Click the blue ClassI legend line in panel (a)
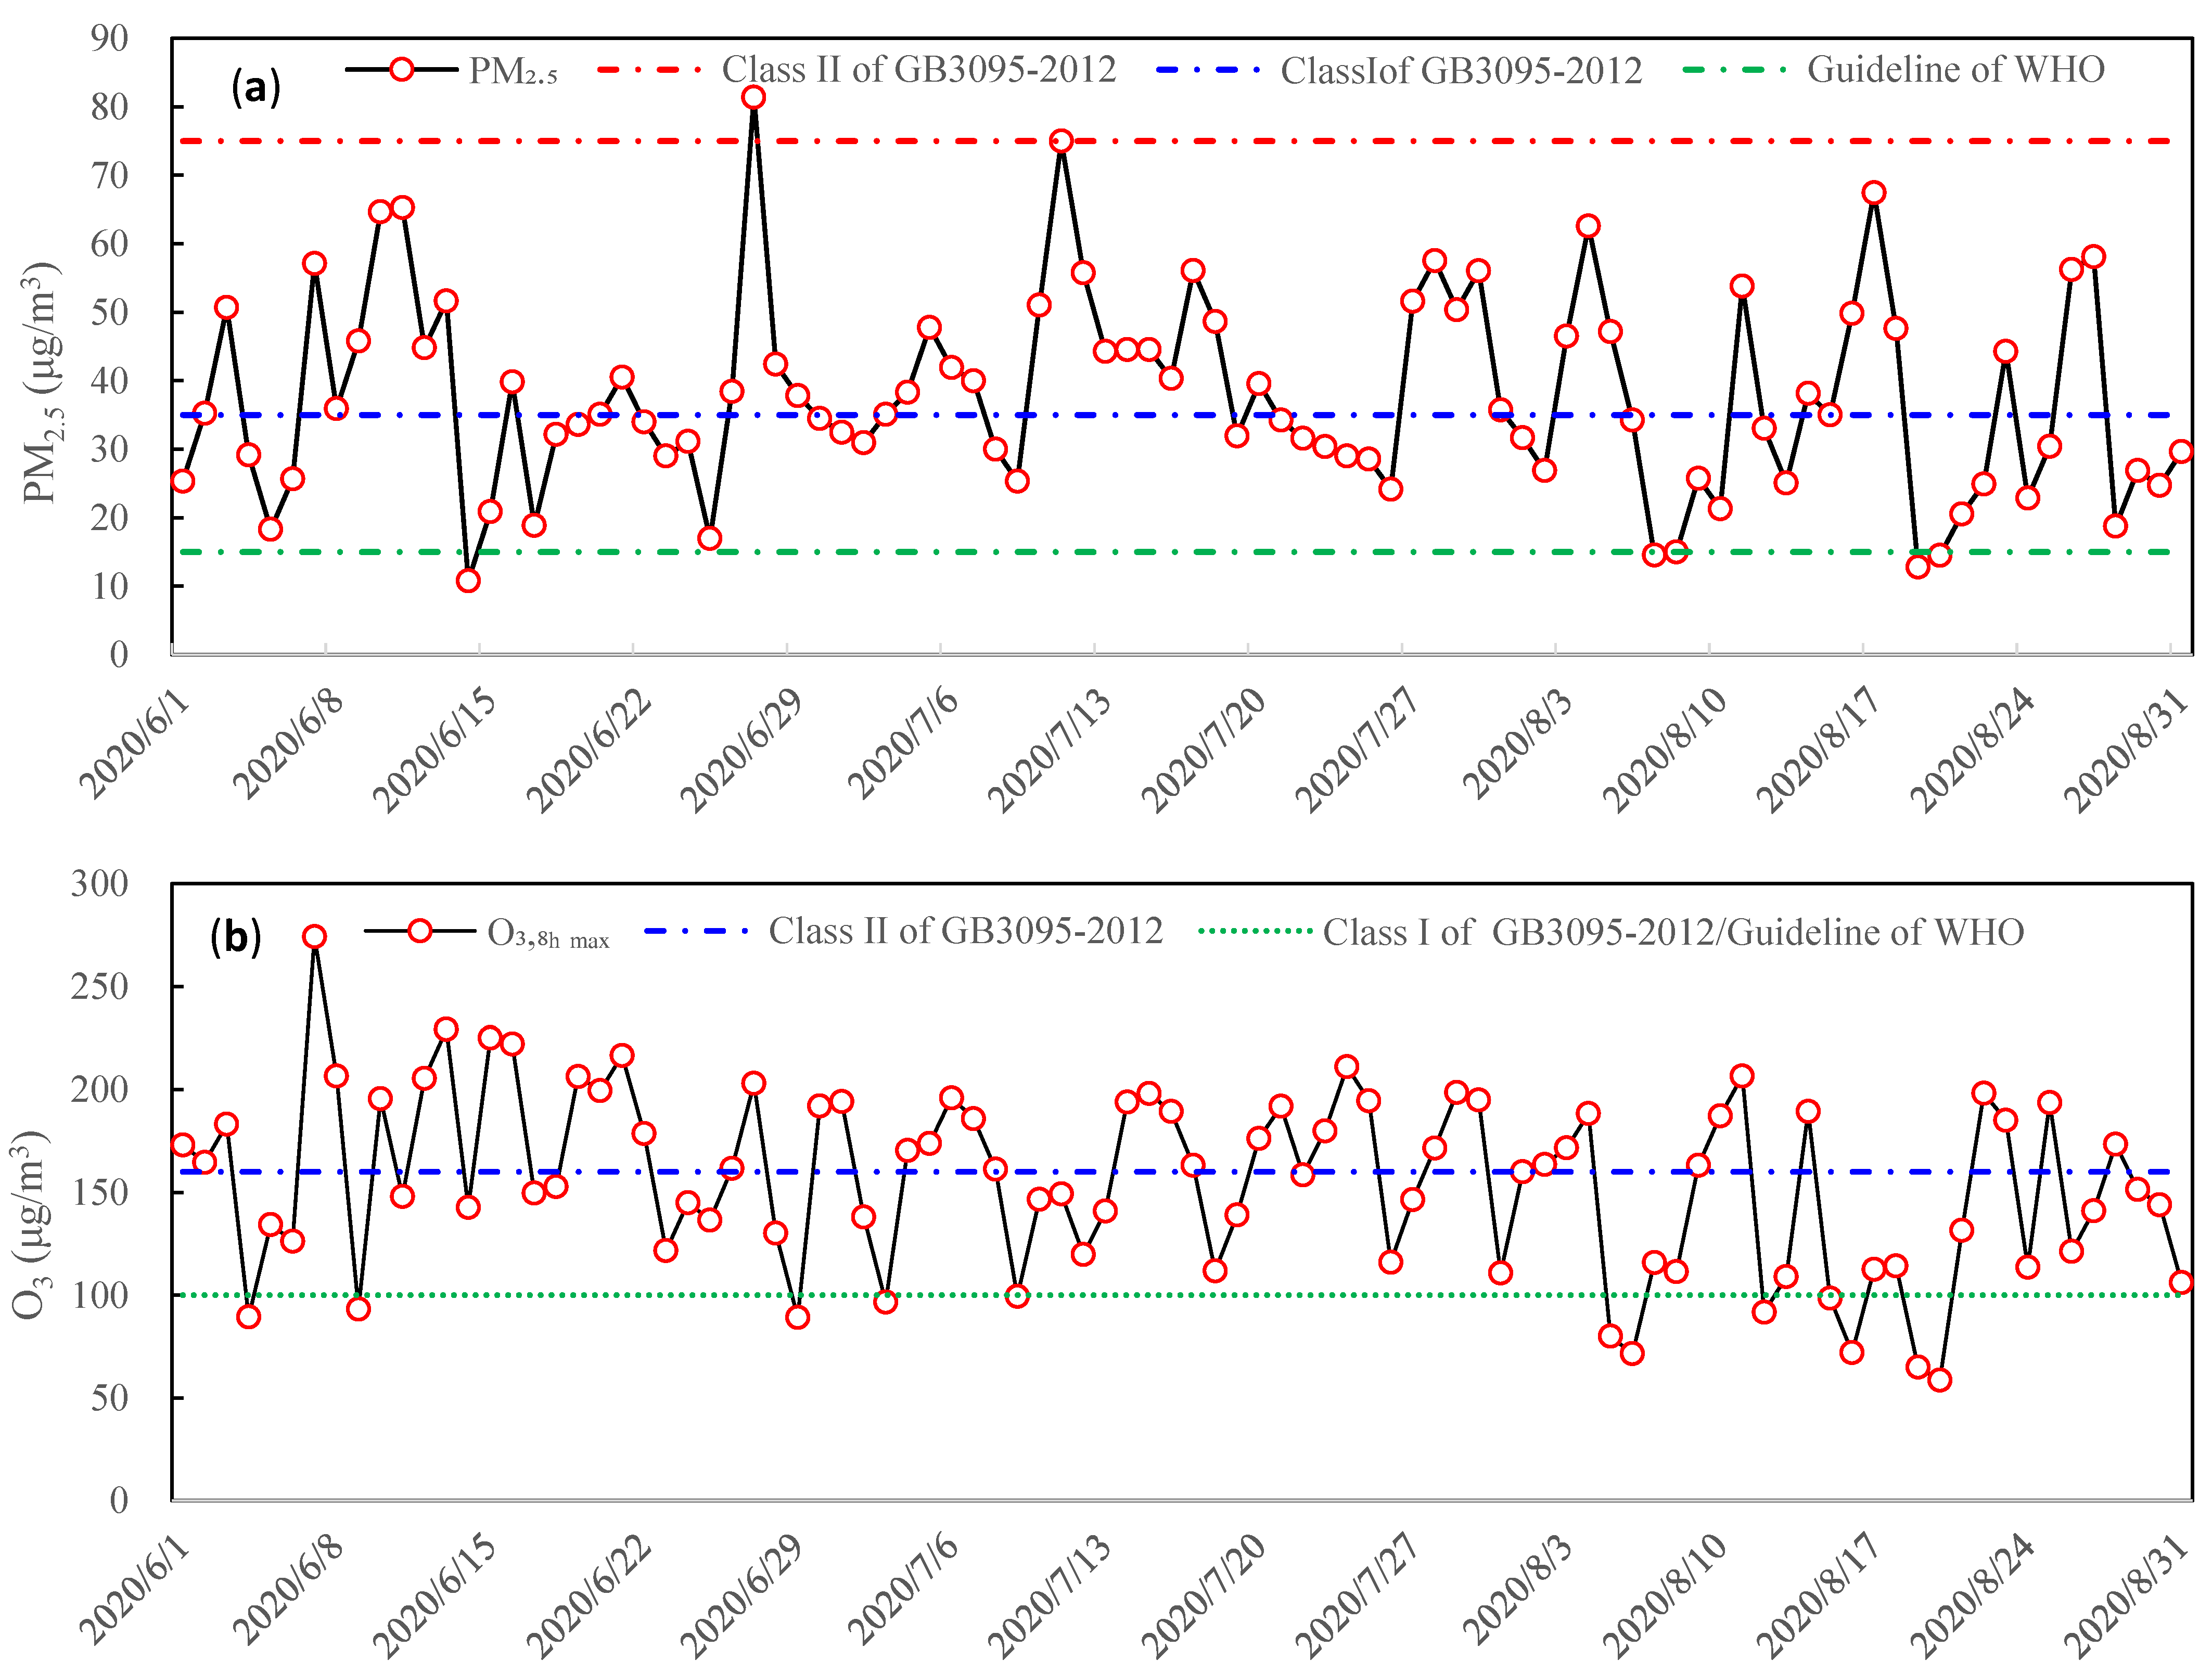The height and width of the screenshot is (1673, 2212). point(1207,70)
